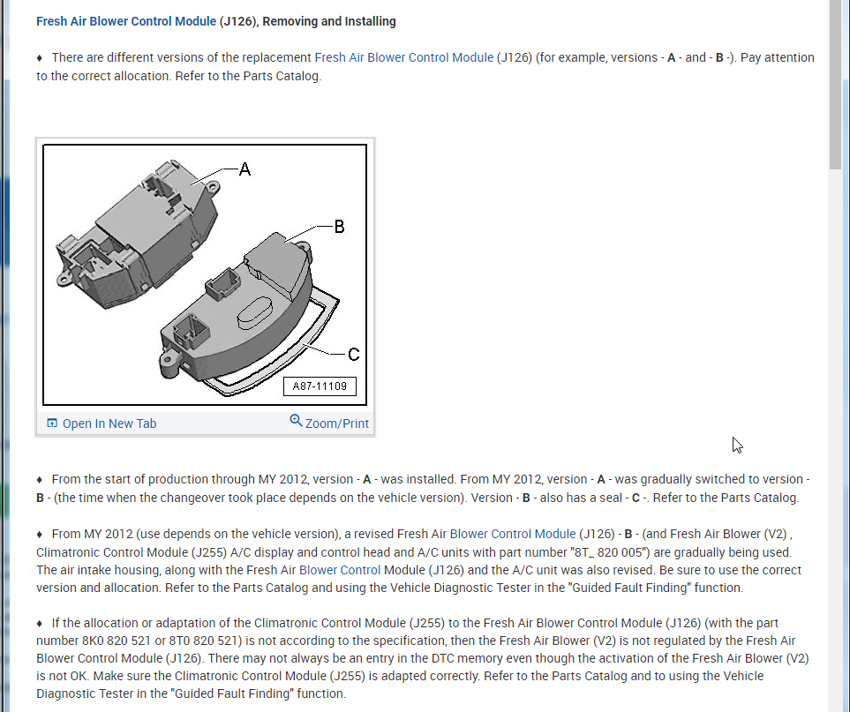850x712 pixels.
Task: Follow the Blower Control Module link in MY 2012 paragraph
Action: (x=512, y=534)
